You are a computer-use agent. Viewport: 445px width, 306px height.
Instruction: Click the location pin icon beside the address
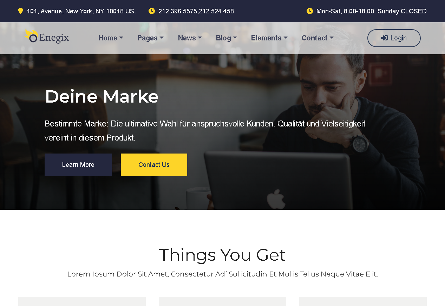[x=20, y=11]
